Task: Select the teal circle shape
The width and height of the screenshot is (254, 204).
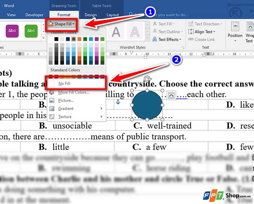Action: coord(147,105)
